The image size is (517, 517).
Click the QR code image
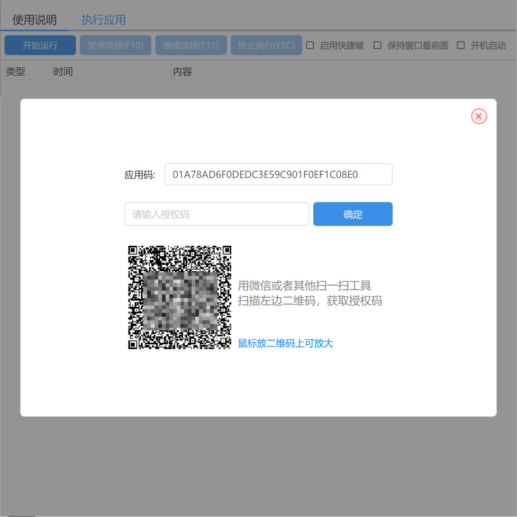pos(180,297)
